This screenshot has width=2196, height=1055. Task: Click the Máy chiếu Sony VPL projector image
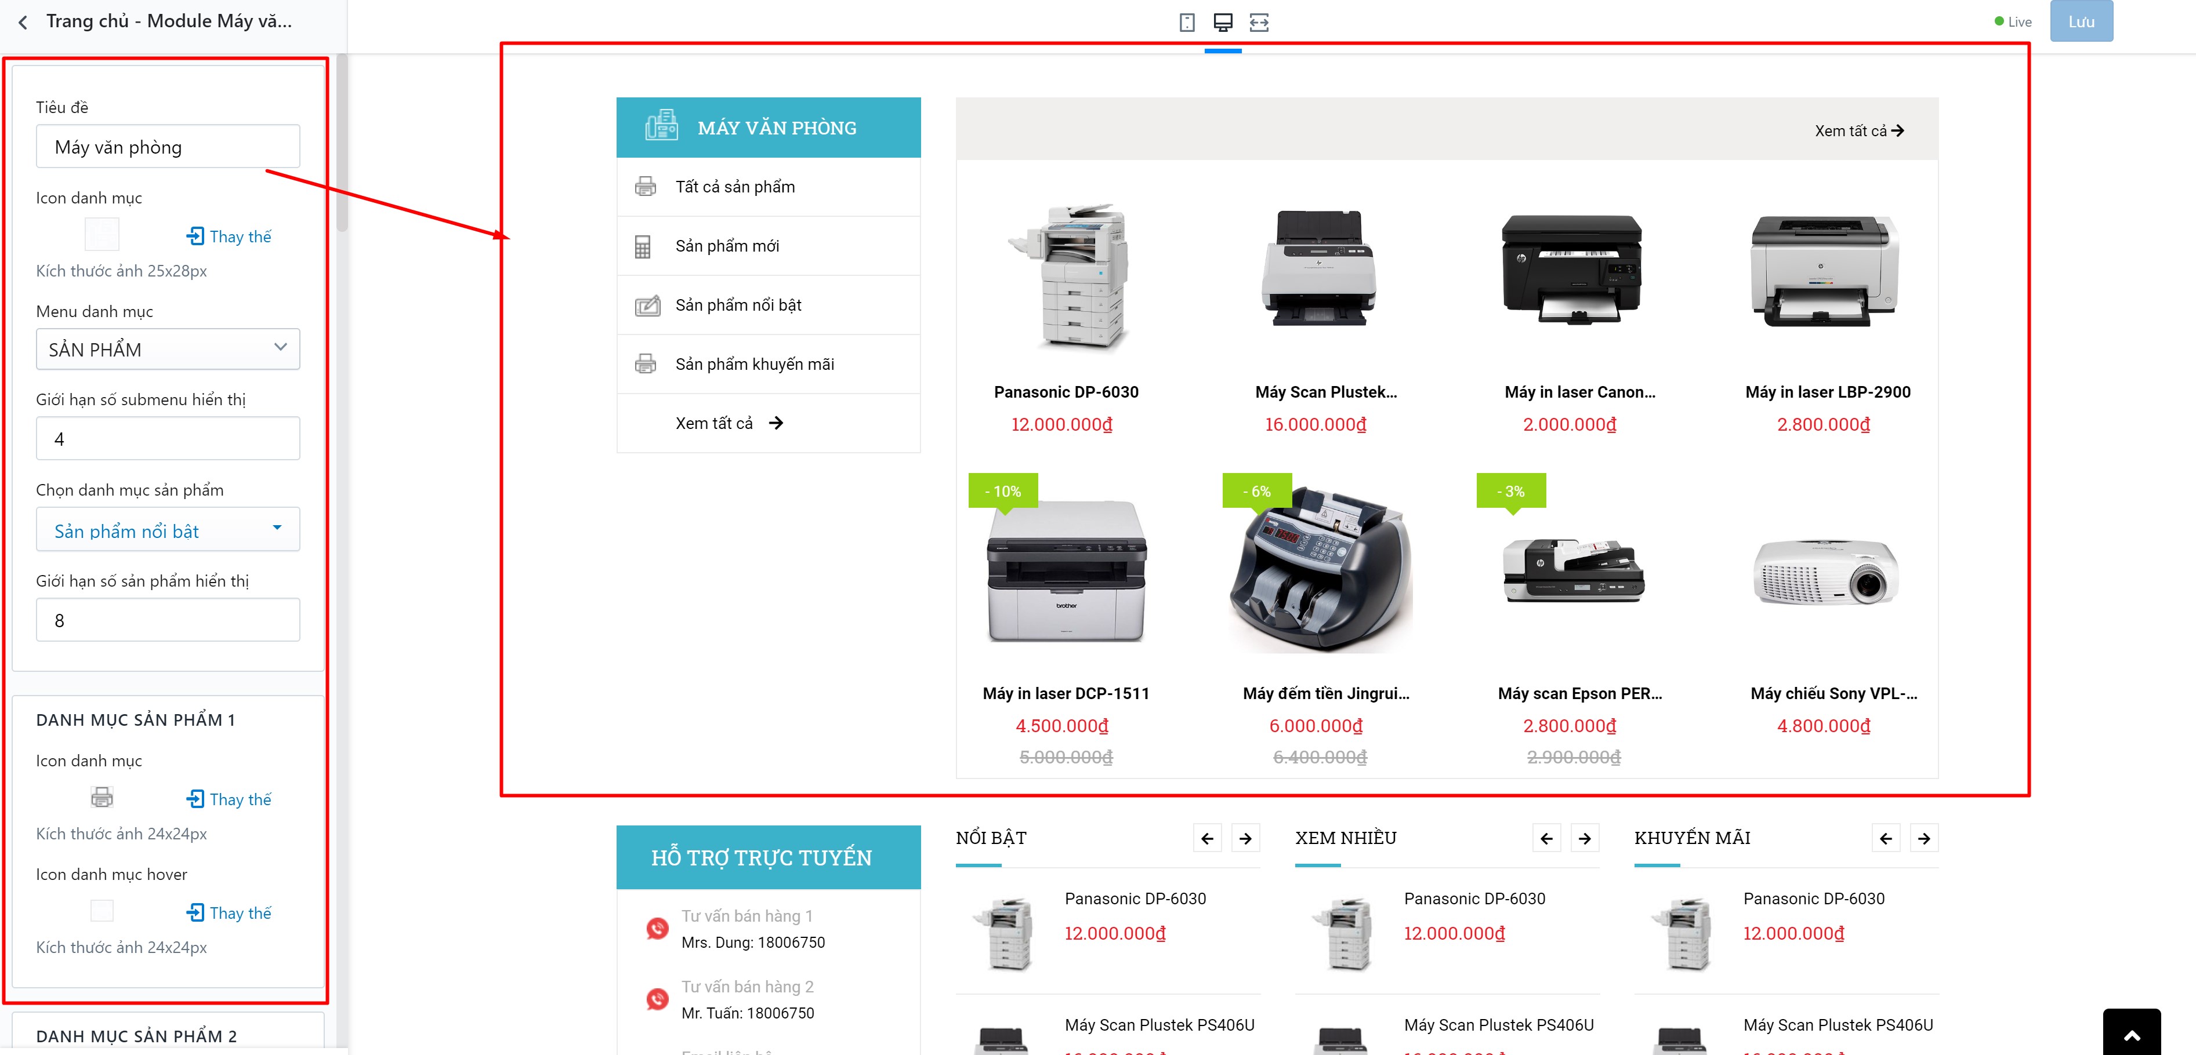pos(1826,573)
